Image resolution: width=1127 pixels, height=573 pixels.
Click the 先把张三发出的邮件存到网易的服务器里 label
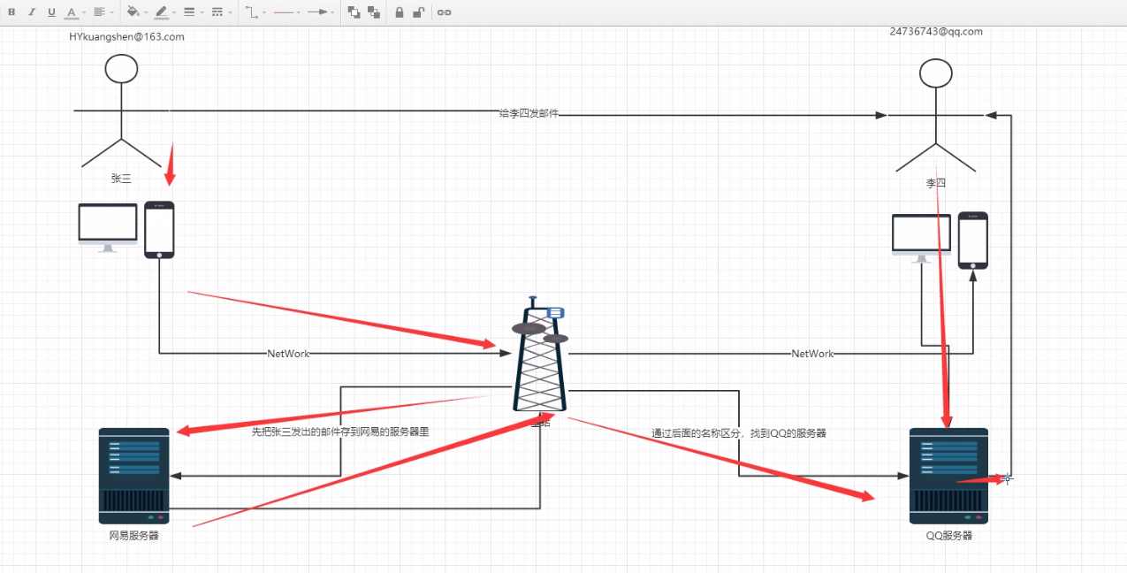tap(340, 432)
